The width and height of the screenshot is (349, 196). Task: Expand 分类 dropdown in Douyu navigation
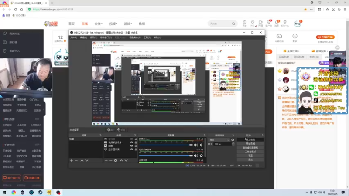99,24
